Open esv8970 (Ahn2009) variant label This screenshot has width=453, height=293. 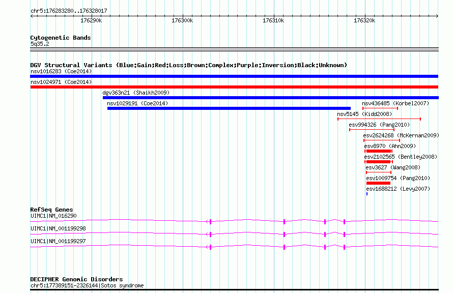coord(390,146)
